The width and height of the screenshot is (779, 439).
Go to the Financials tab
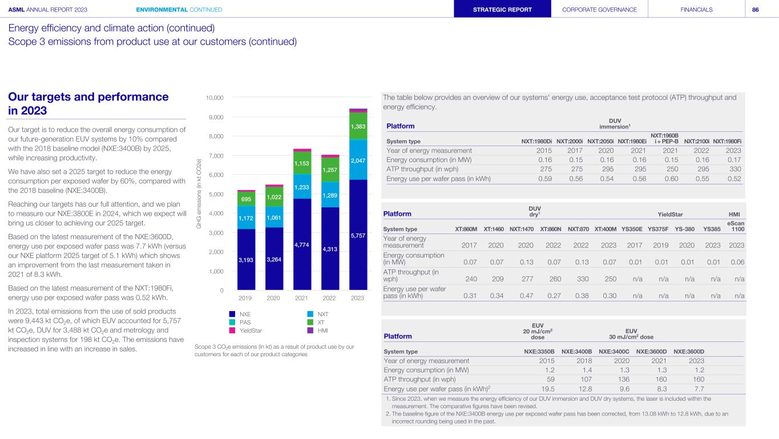(x=696, y=10)
